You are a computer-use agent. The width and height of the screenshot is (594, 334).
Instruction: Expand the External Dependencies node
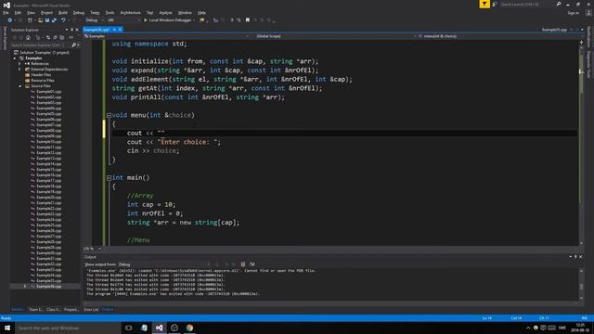20,70
